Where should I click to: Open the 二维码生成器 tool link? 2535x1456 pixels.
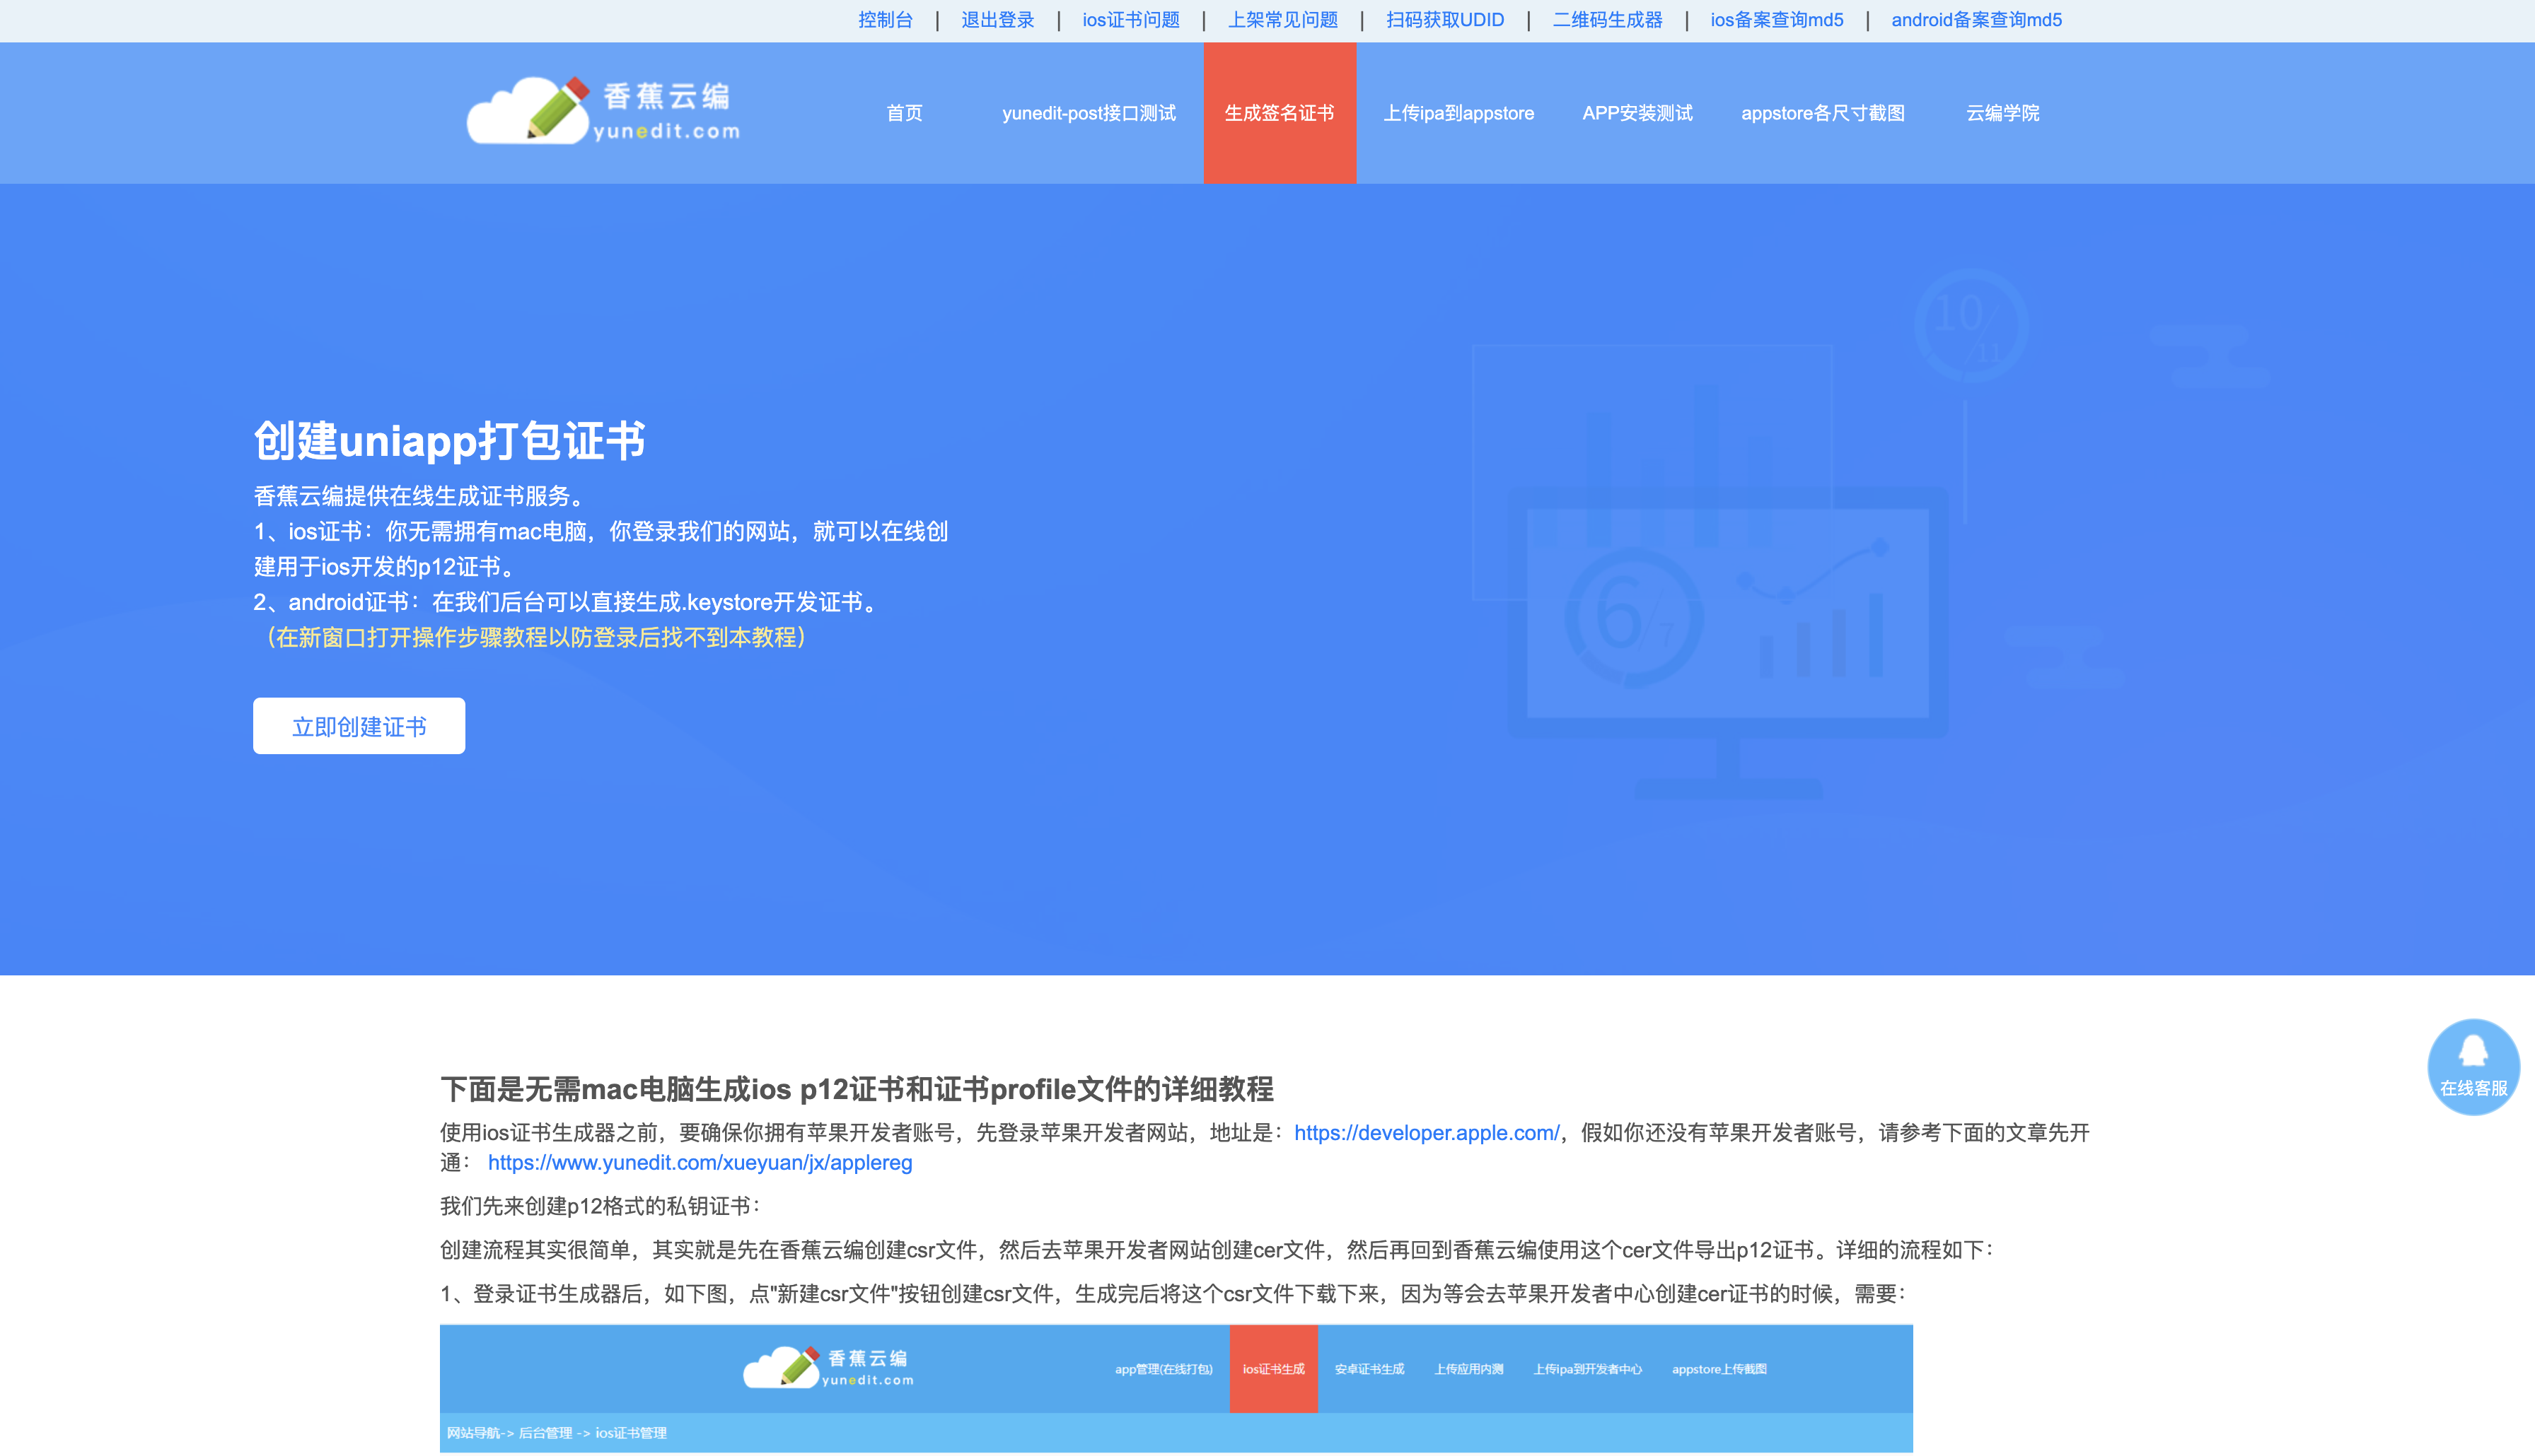pos(1606,20)
